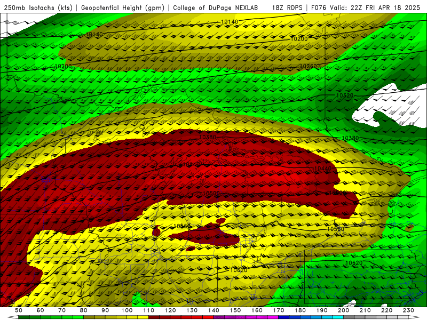This screenshot has width=427, height=320.
Task: Click the cyan colorbar swatch before 200
Action: point(338,317)
